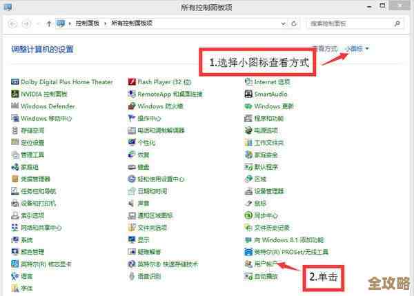The image size is (414, 296).
Task: Click the 文件历史记录 link
Action: pos(272,228)
